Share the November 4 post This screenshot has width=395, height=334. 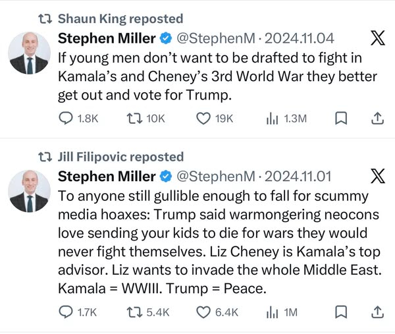[377, 119]
